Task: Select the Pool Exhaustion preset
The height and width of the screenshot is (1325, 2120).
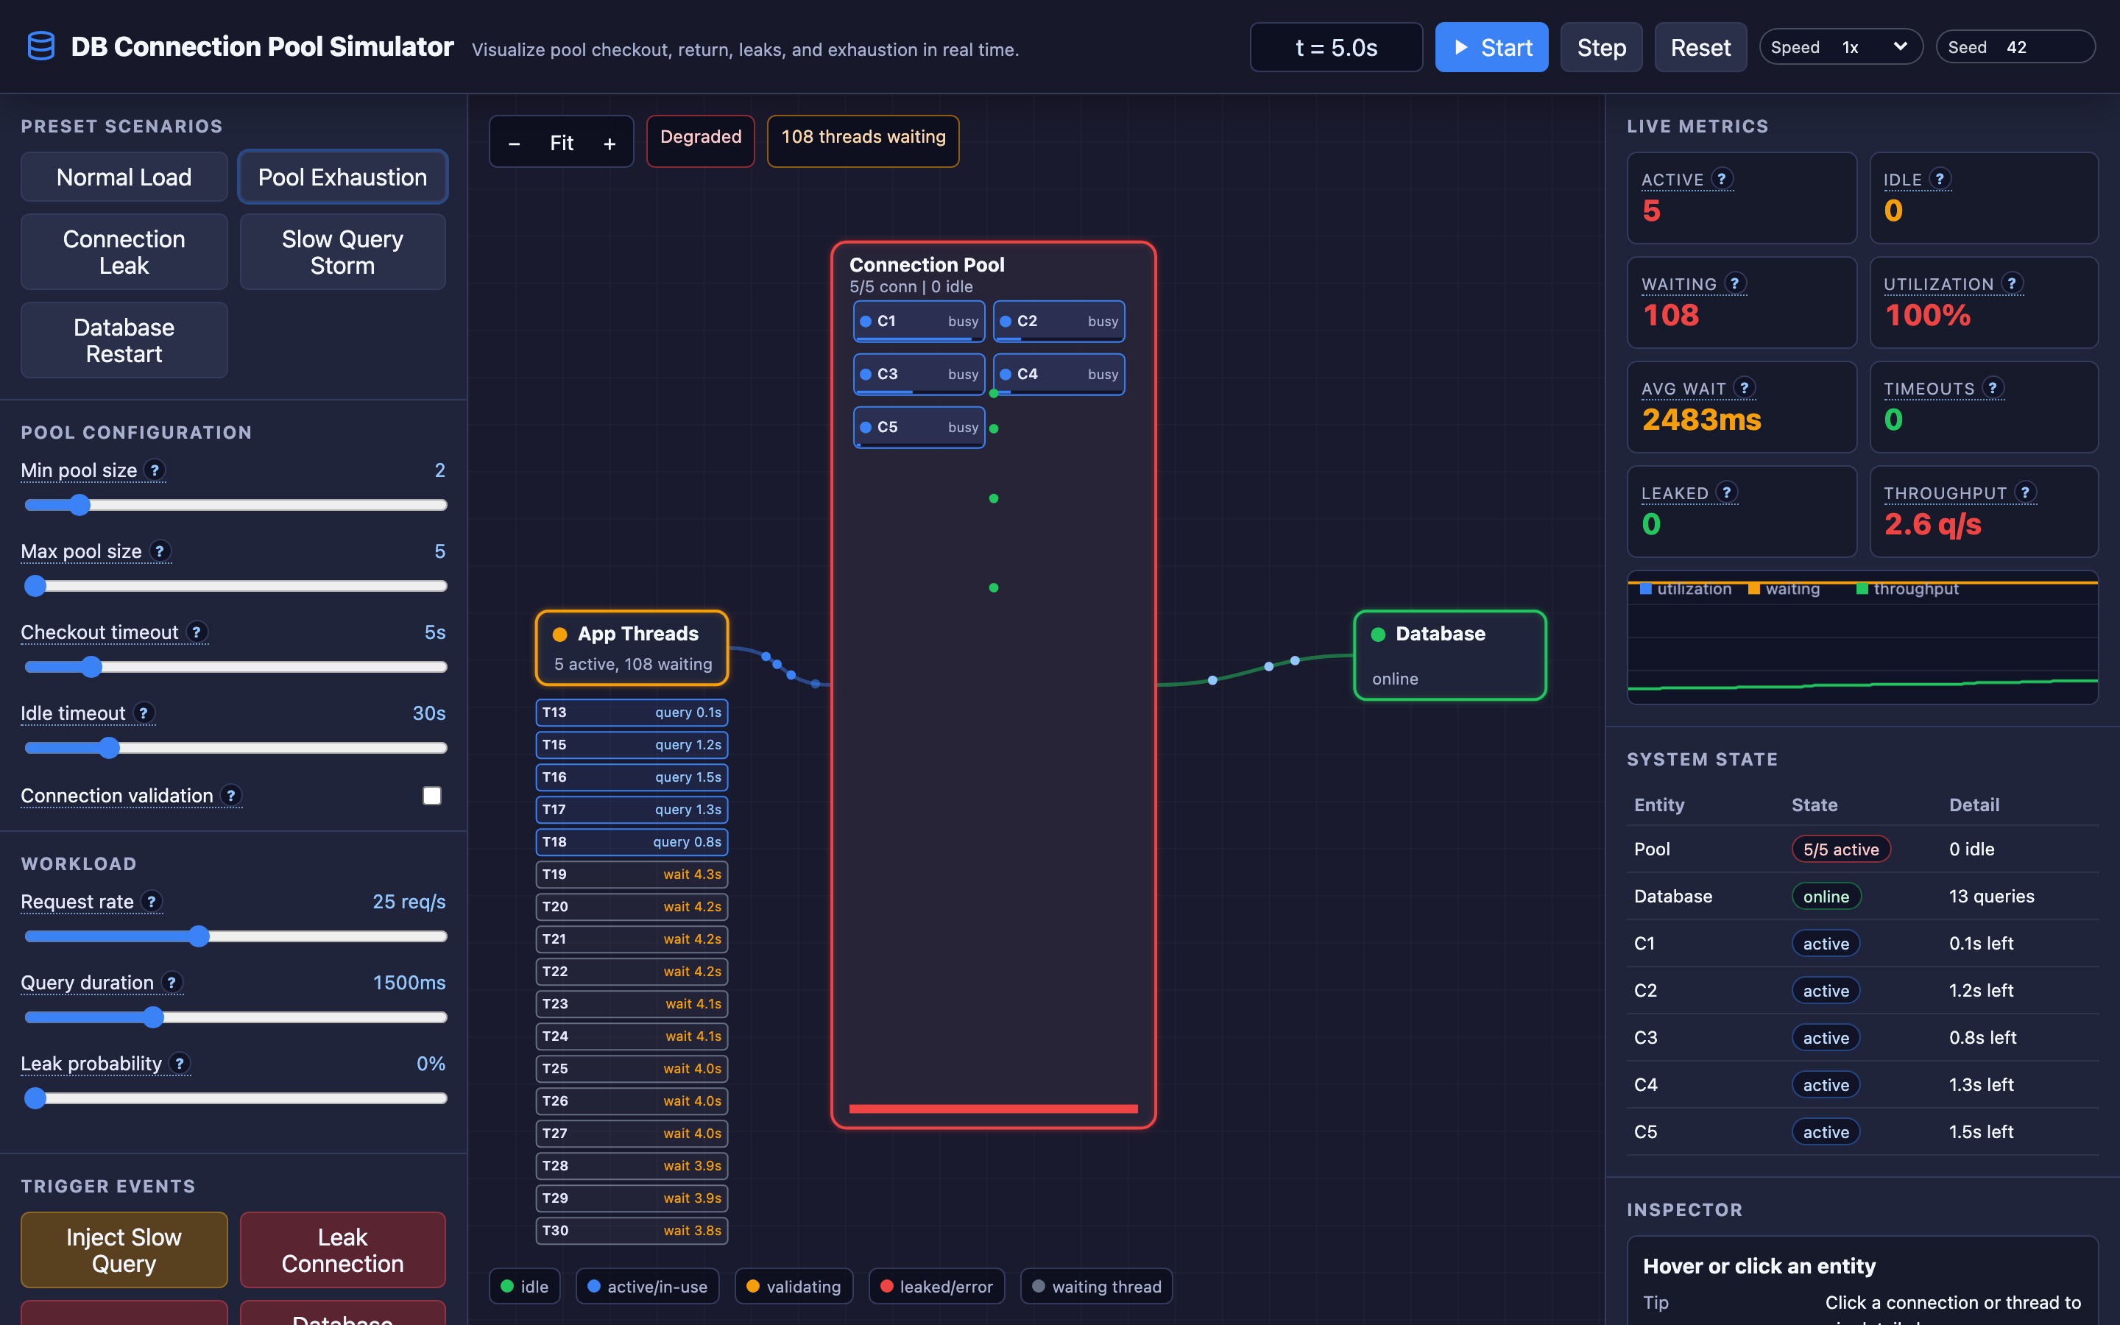Action: 342,177
